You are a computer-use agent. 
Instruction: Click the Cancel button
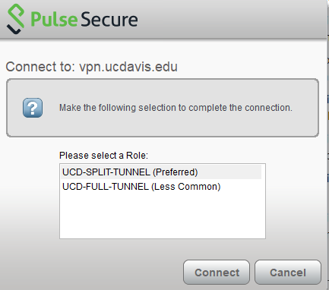pos(288,273)
